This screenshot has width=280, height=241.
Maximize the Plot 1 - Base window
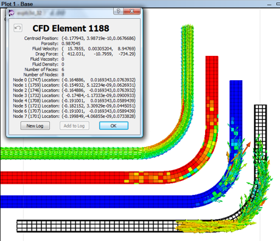[x=278, y=4]
